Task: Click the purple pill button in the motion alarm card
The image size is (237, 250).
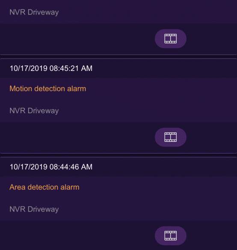Action: click(170, 137)
